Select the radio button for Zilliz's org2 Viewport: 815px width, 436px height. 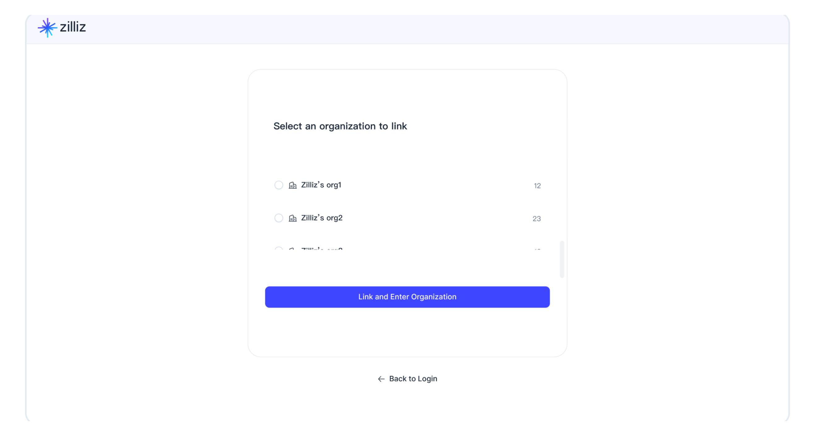coord(279,218)
